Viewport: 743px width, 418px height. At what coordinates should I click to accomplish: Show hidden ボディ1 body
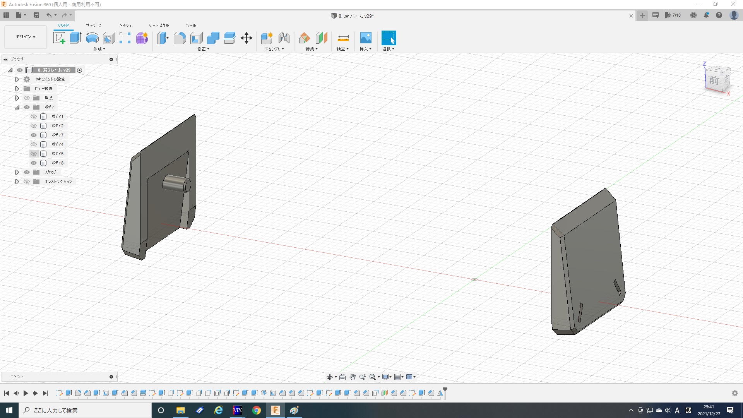34,116
